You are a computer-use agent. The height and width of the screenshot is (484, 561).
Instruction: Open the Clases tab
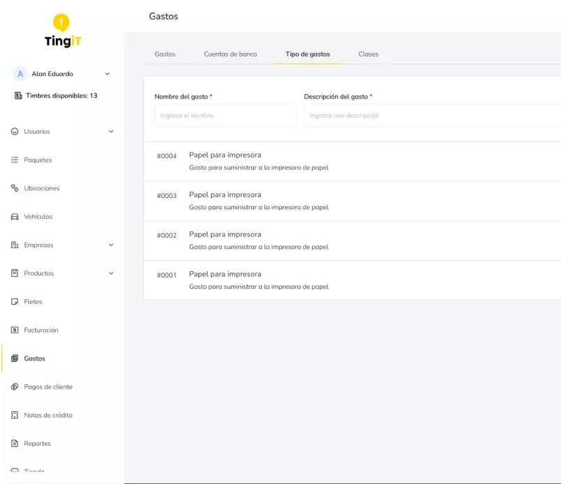tap(368, 54)
